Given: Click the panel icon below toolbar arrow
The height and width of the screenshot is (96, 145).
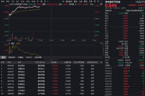Looking at the screenshot, I should [x=101, y=4].
